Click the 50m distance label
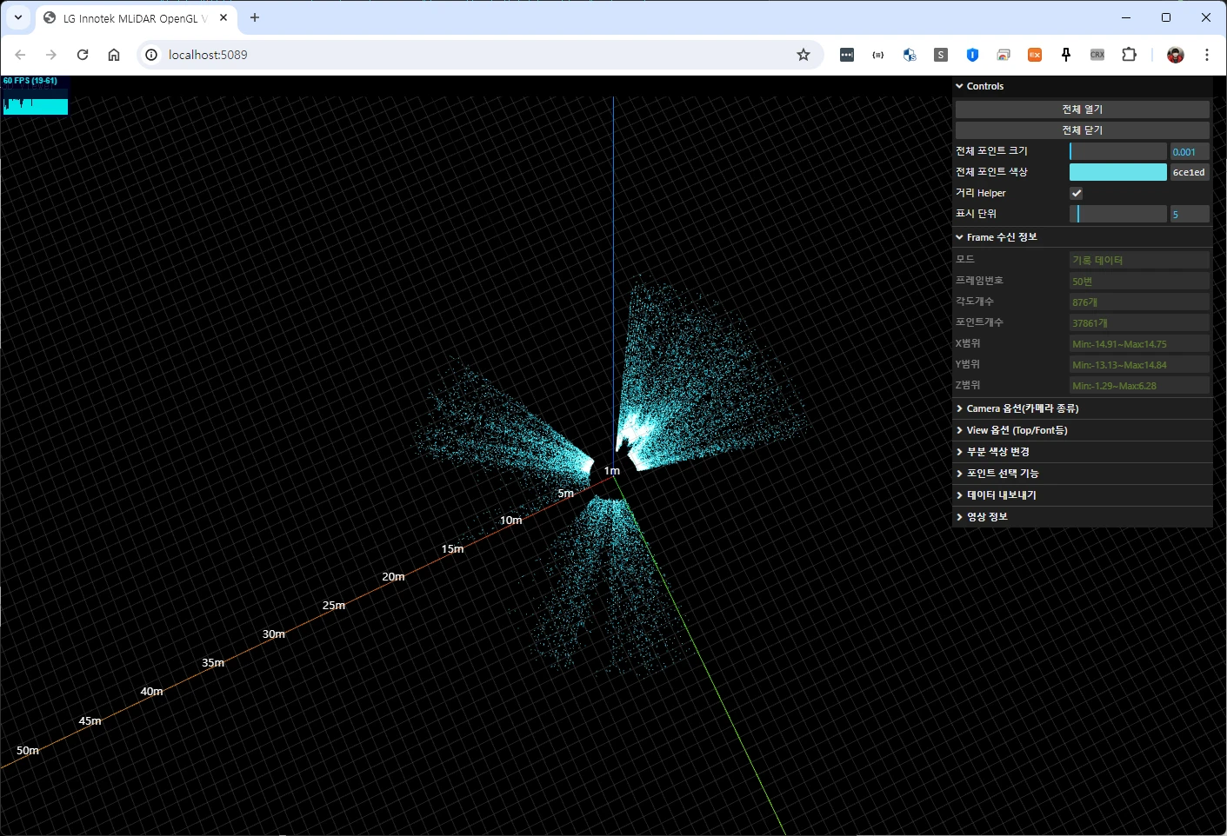This screenshot has height=836, width=1227. point(28,750)
